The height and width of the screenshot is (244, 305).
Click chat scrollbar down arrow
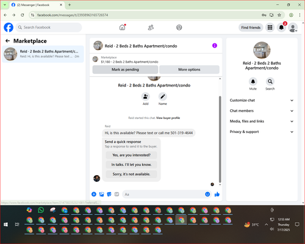[220, 185]
